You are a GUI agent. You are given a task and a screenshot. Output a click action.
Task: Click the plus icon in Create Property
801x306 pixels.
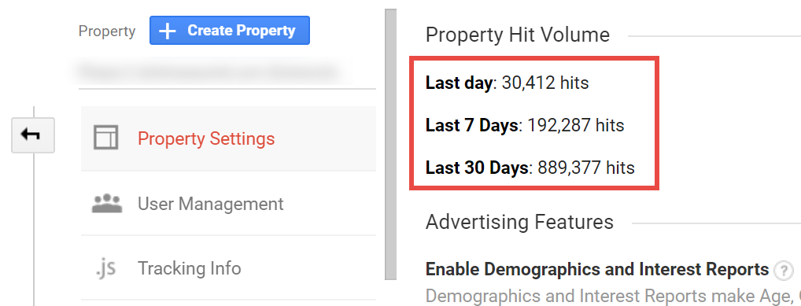click(x=167, y=31)
